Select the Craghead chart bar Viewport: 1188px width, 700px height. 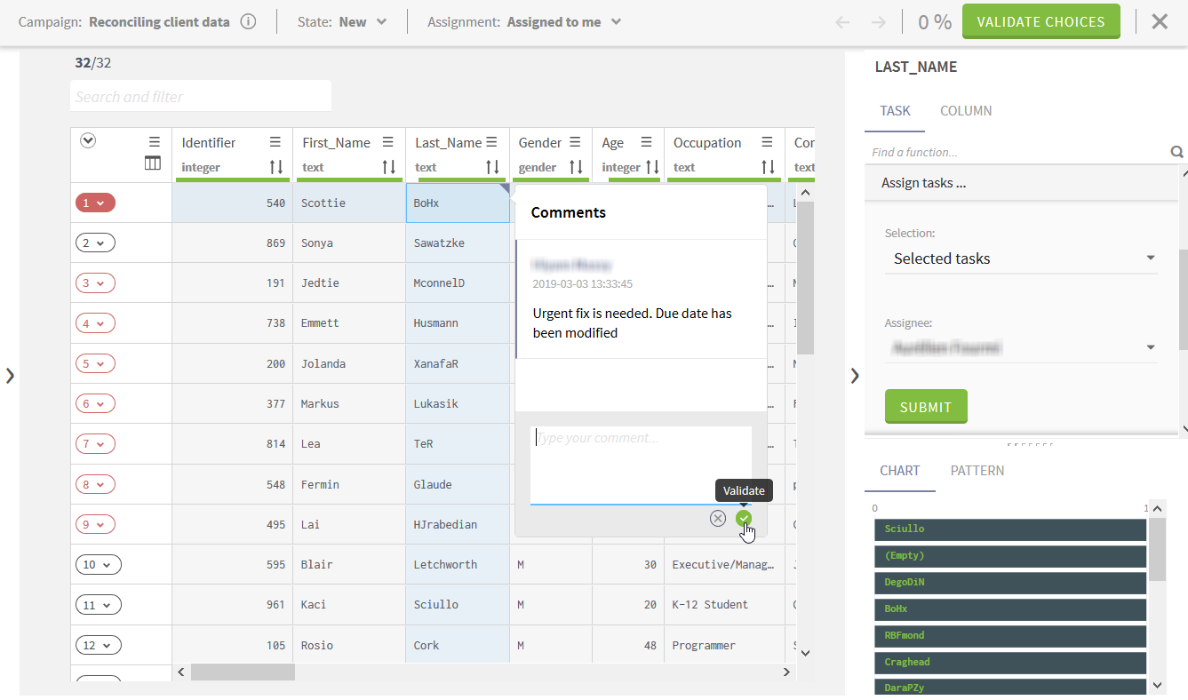pos(1010,663)
